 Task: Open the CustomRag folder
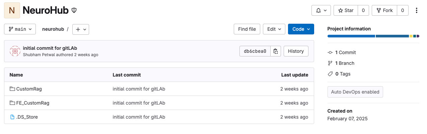(29, 89)
